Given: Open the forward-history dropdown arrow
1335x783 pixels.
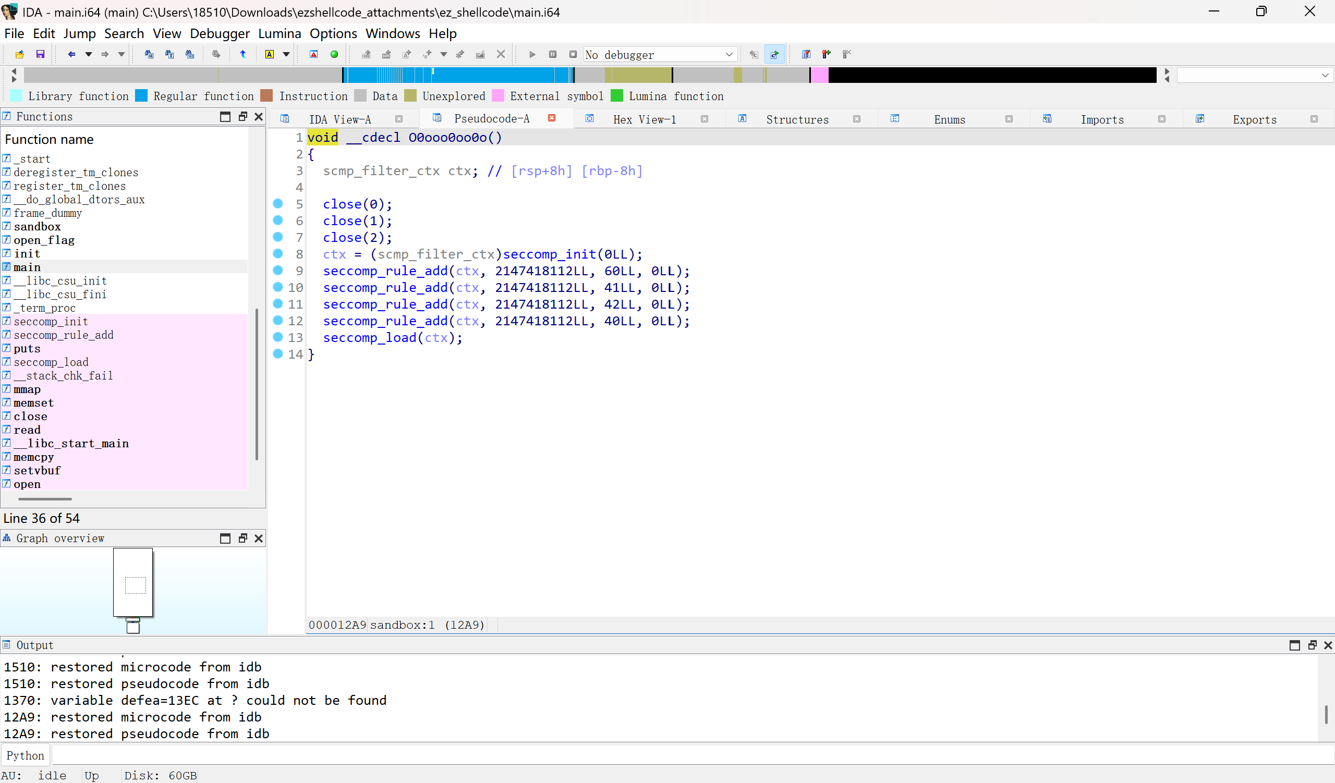Looking at the screenshot, I should (122, 54).
